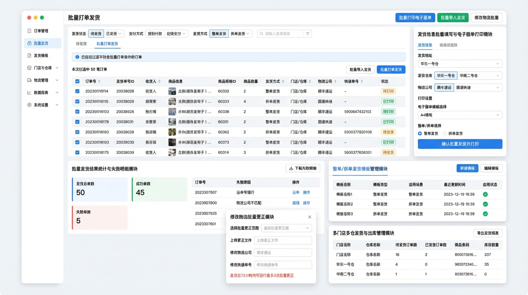Click the 发货模板 sidebar icon

pos(30,56)
